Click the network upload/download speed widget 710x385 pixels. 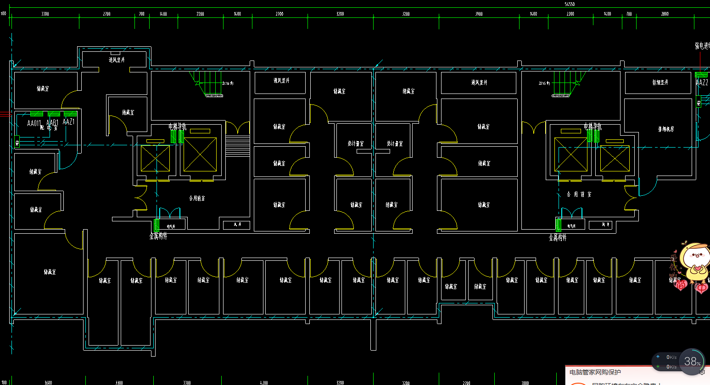(x=666, y=362)
